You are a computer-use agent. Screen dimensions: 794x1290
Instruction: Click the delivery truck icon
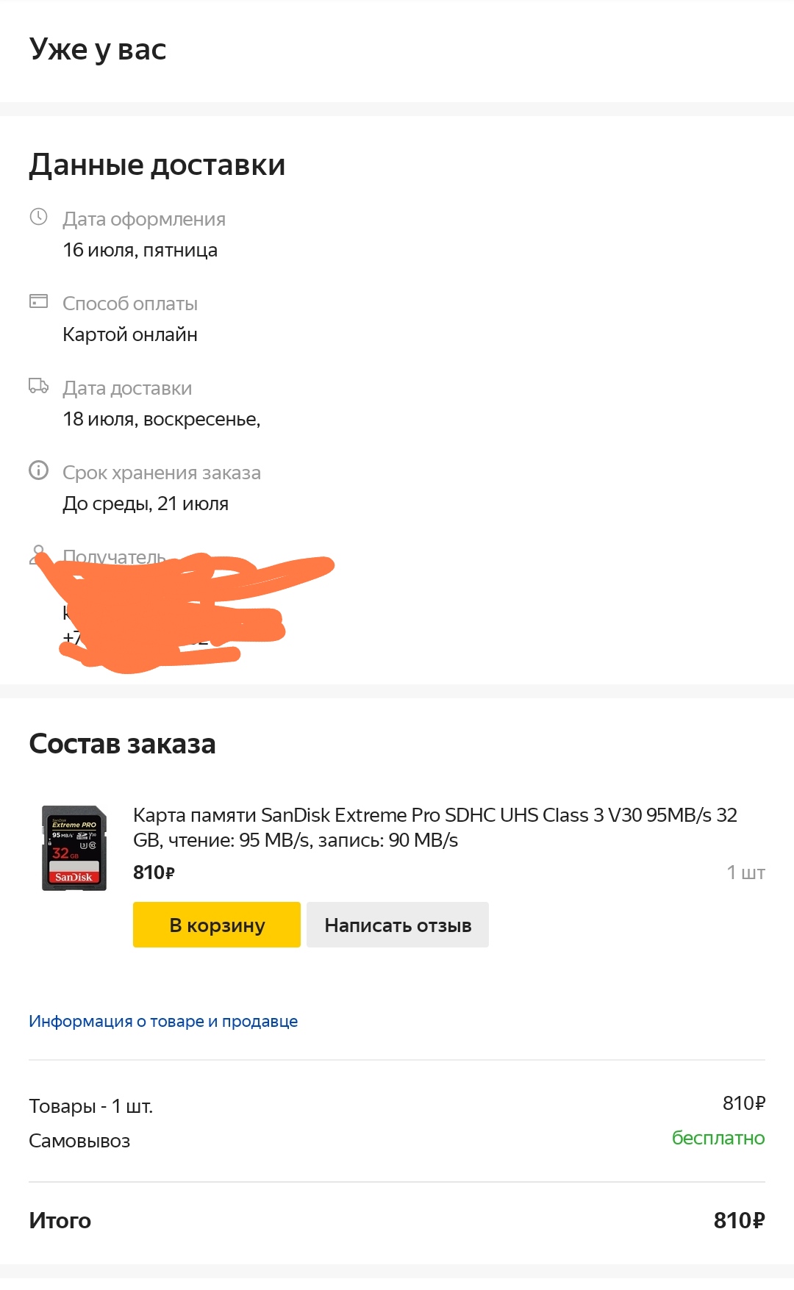(38, 385)
